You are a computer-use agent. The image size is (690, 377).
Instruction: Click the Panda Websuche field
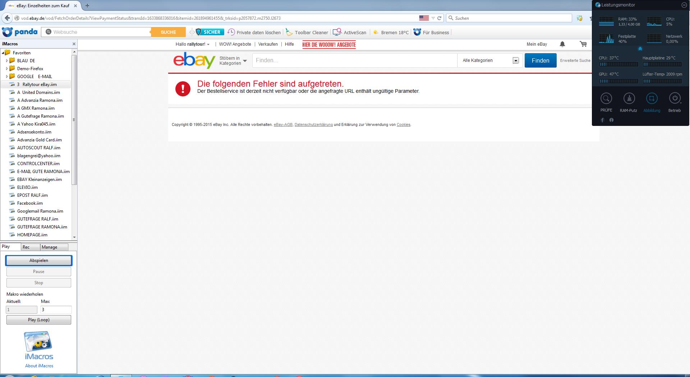96,32
